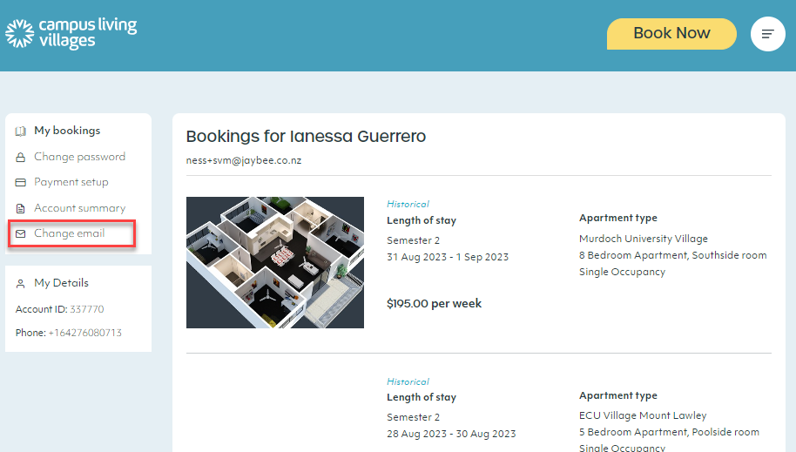Click the envelope icon beside Change email
Image resolution: width=796 pixels, height=452 pixels.
20,233
